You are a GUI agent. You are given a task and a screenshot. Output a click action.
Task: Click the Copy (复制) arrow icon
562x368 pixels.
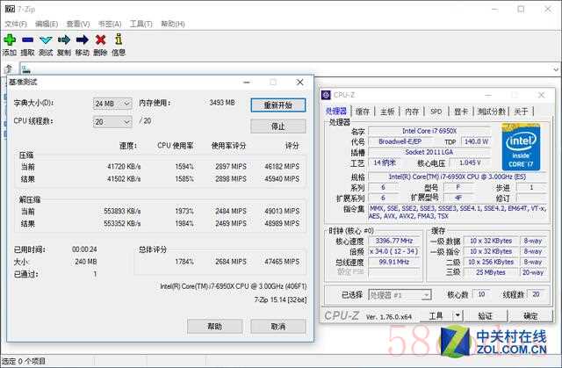click(64, 40)
